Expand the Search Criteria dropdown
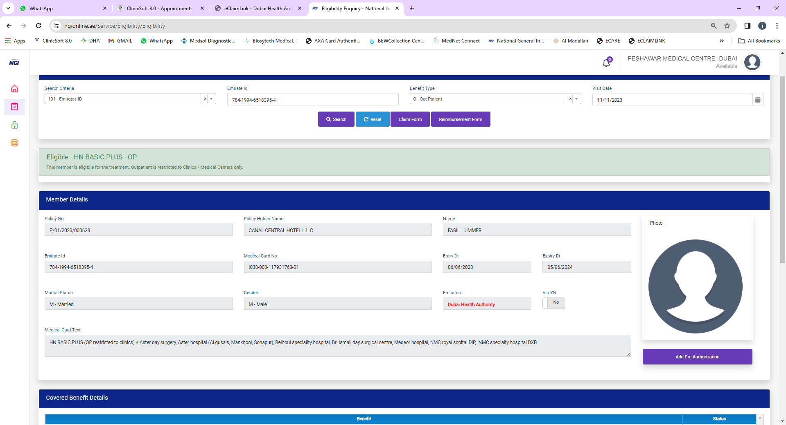 pyautogui.click(x=211, y=99)
